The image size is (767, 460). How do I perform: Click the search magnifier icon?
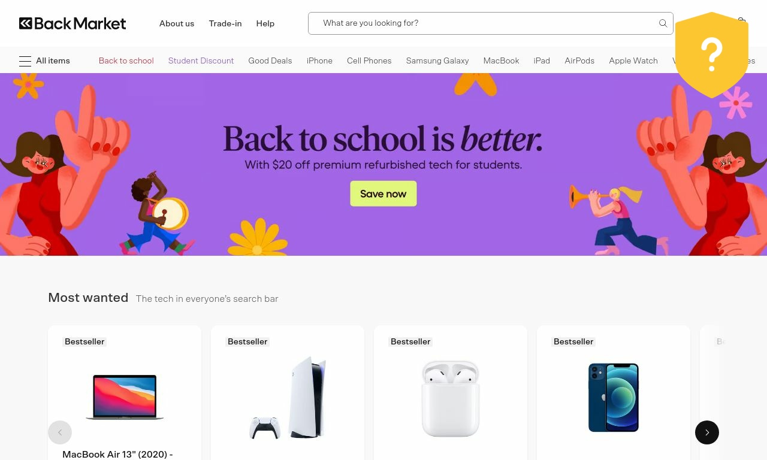[x=663, y=23]
